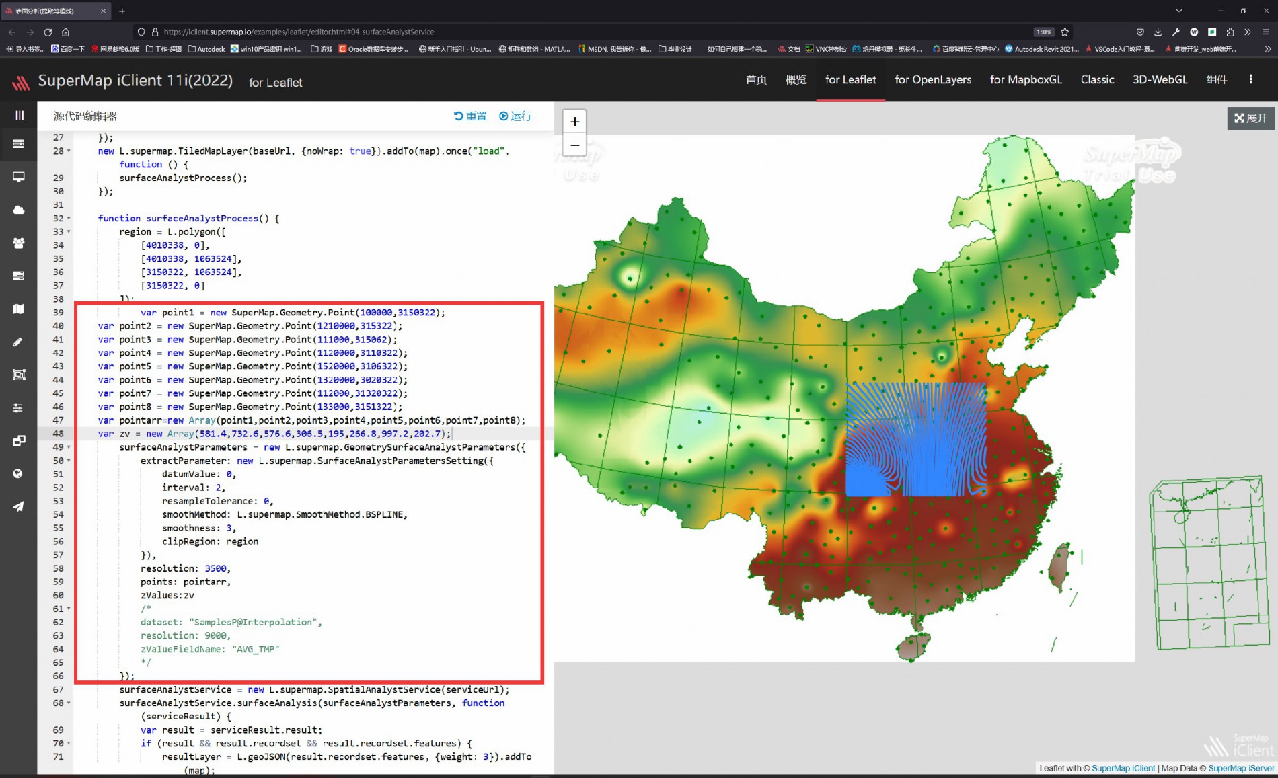Screen dimensions: 1278x778
Task: Reload the browser page
Action: tap(48, 32)
